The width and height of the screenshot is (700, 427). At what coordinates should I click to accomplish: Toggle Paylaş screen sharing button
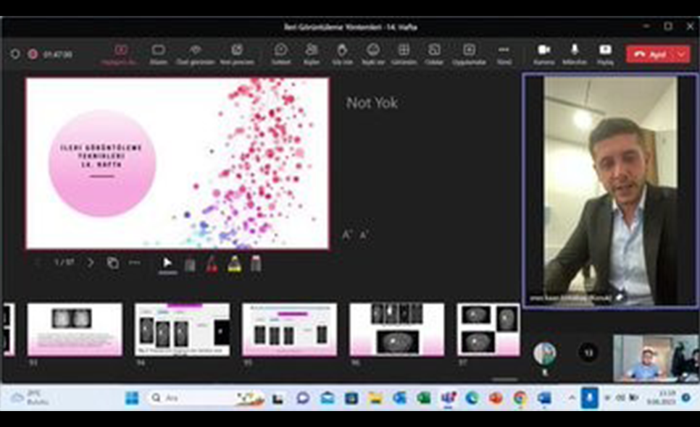pyautogui.click(x=605, y=53)
